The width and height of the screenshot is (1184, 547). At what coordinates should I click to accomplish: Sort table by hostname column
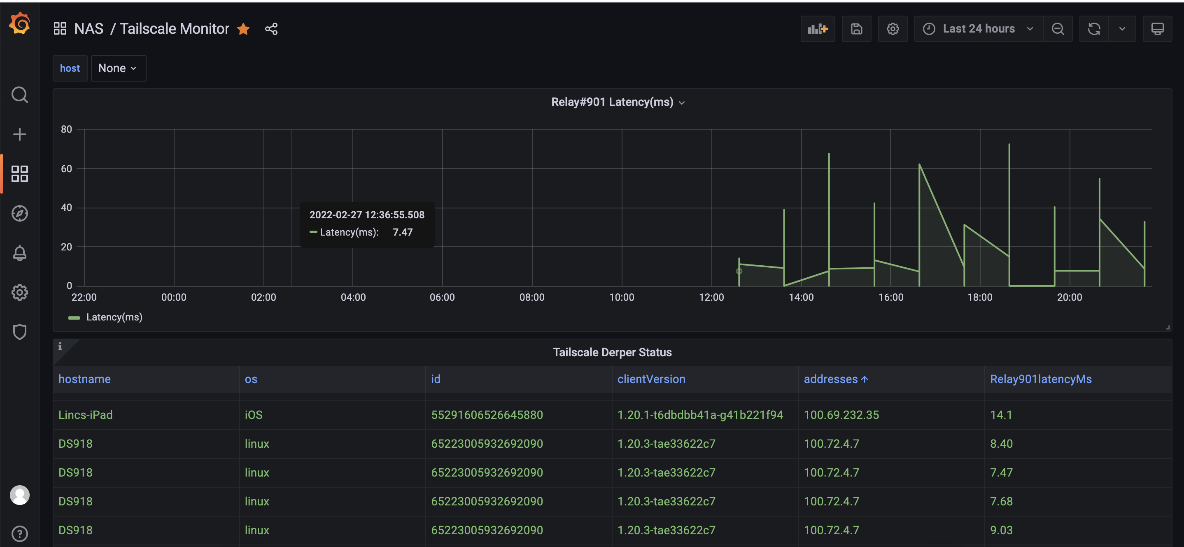tap(84, 379)
